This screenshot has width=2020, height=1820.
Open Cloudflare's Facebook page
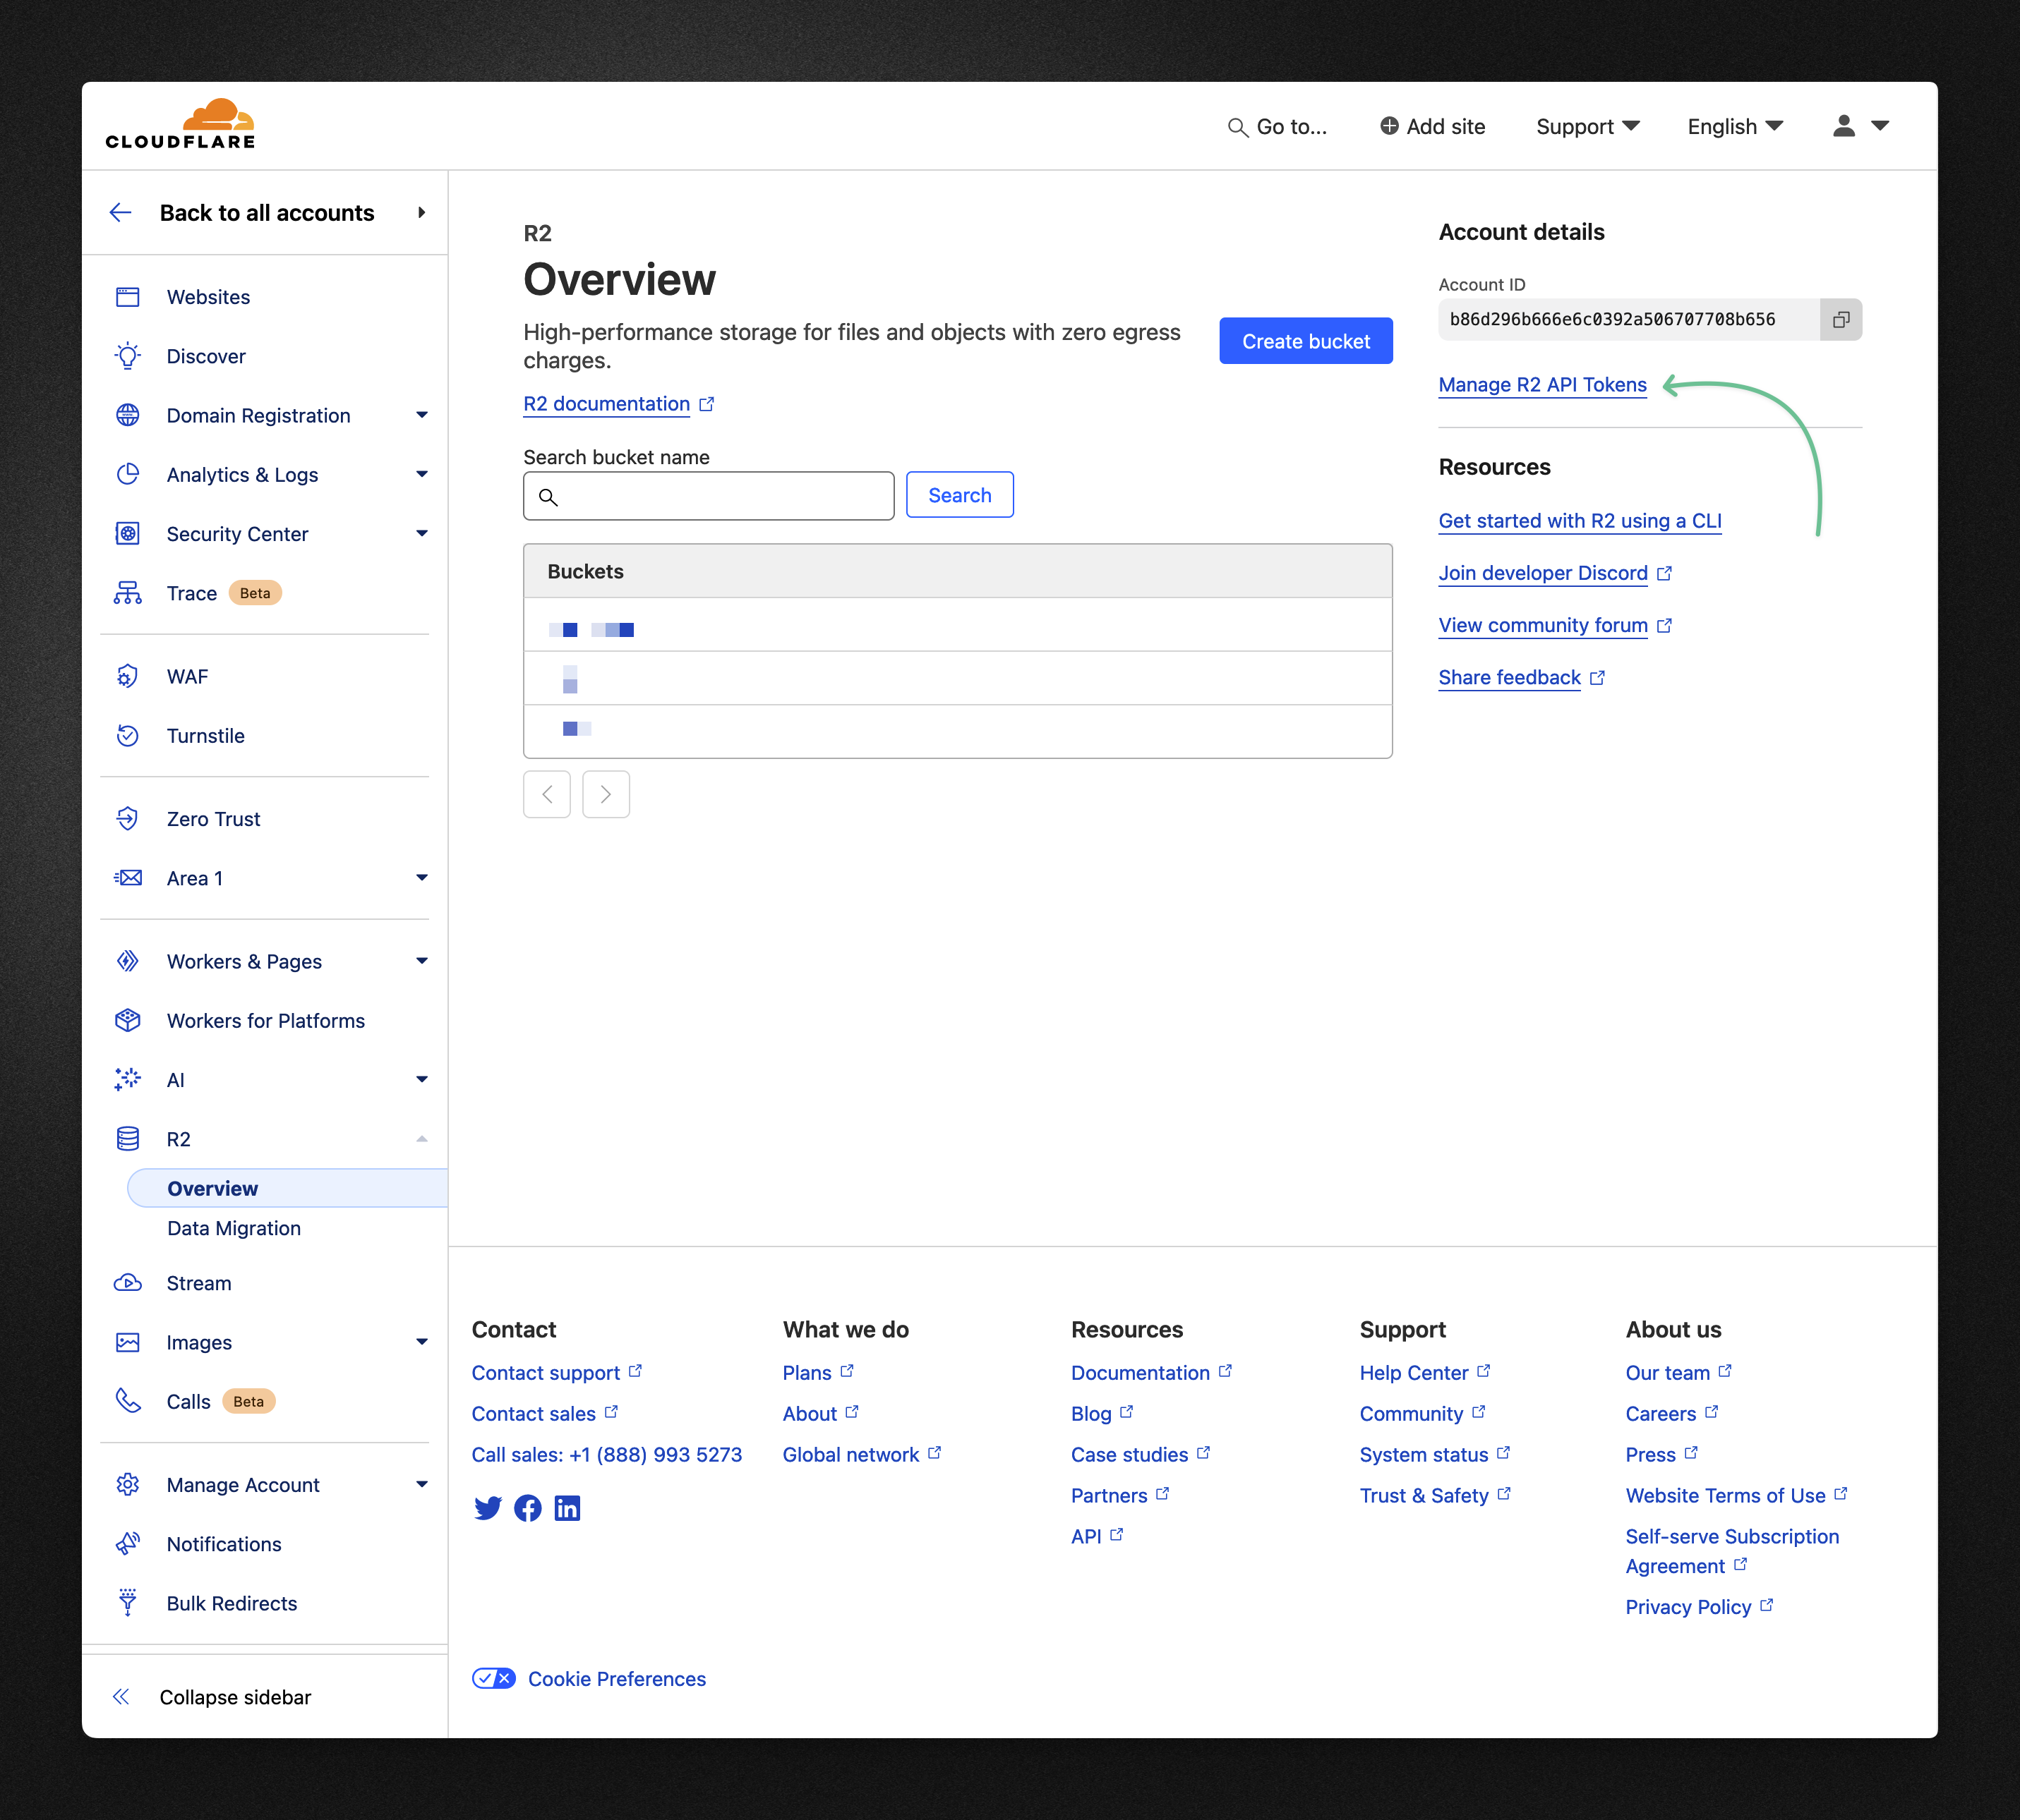tap(527, 1508)
